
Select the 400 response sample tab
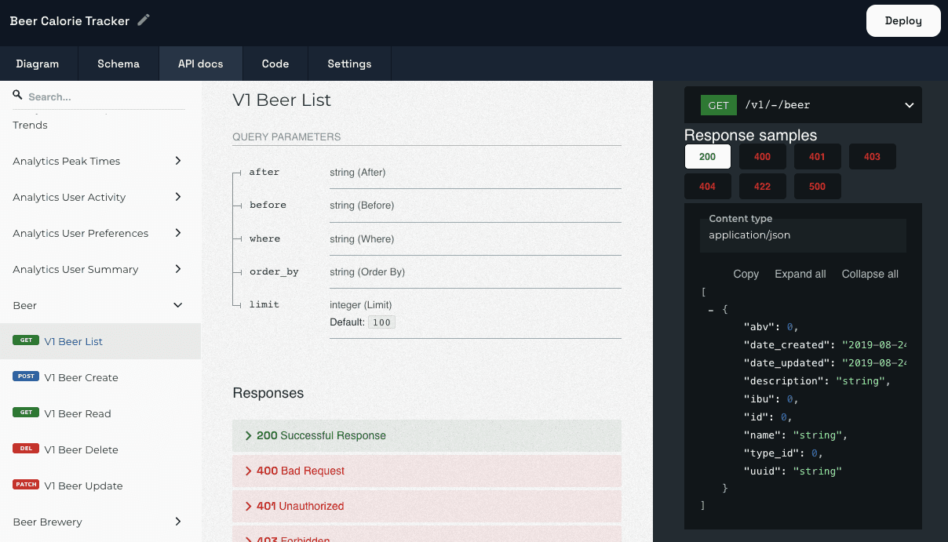(x=763, y=156)
